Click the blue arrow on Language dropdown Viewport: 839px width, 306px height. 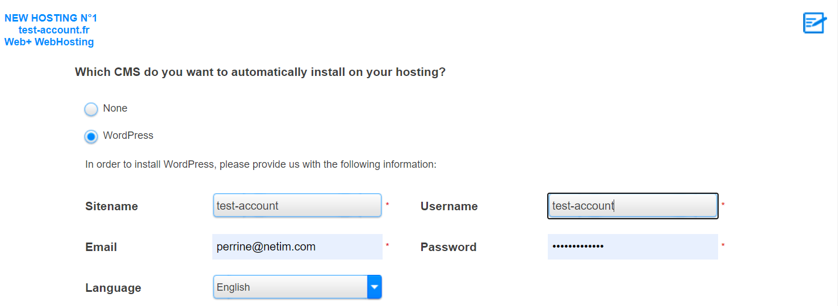[x=375, y=287]
